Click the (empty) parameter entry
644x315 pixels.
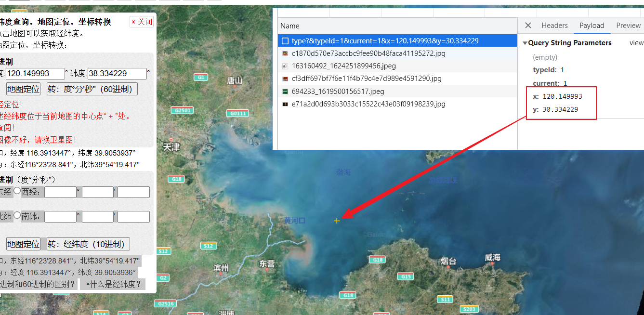click(x=545, y=57)
